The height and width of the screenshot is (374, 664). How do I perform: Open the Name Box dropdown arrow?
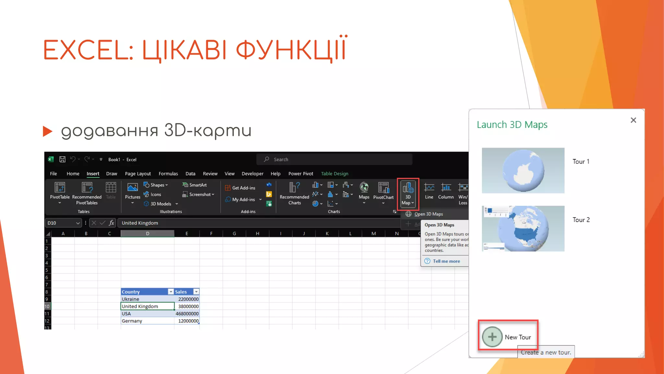(78, 223)
